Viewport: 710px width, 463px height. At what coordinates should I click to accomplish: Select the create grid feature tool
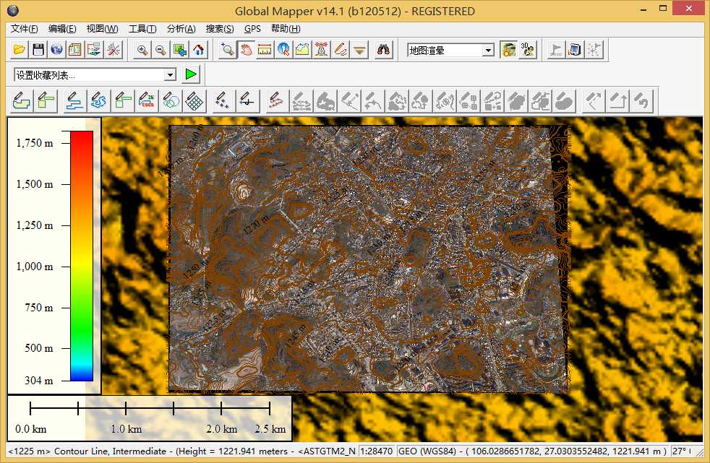(x=193, y=101)
